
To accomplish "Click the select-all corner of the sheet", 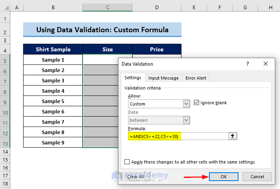I will click(5, 8).
